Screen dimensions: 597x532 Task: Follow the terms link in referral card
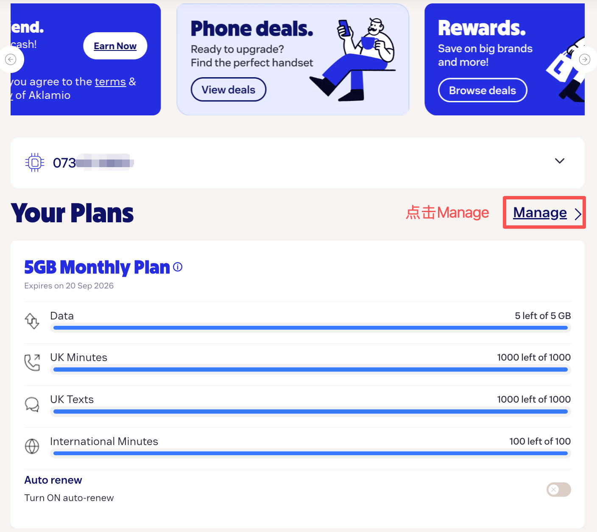point(110,81)
